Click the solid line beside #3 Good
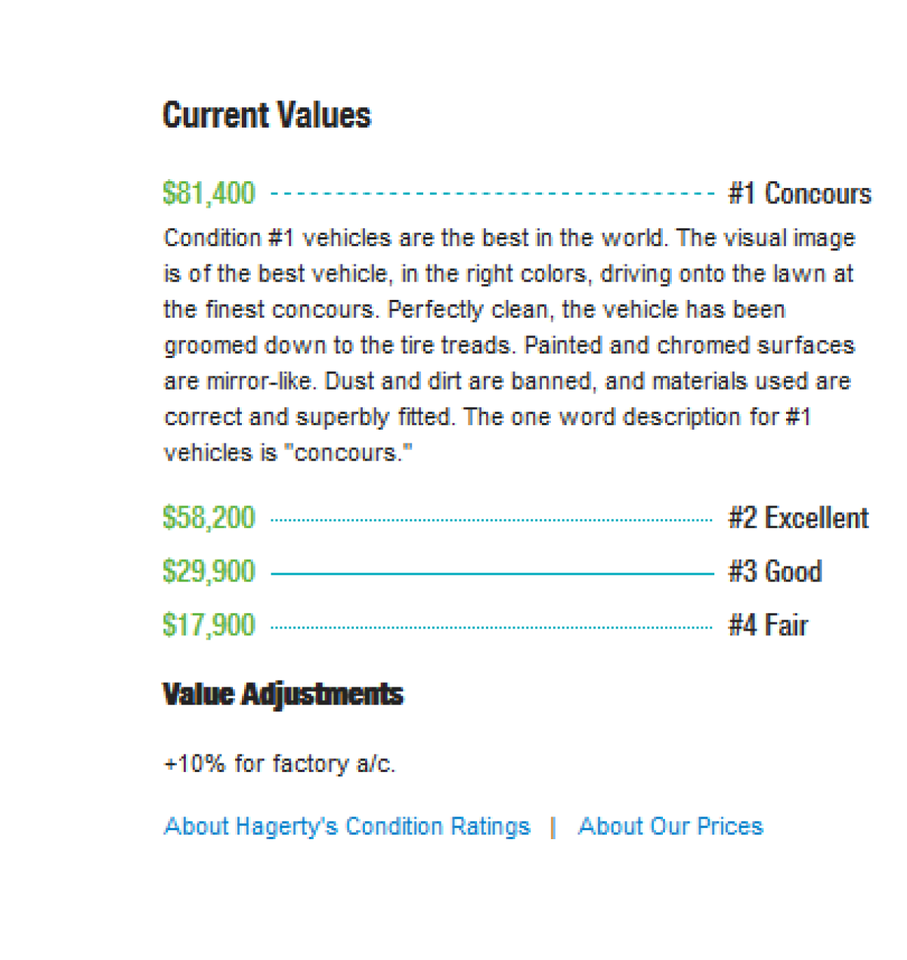The width and height of the screenshot is (907, 960). click(491, 574)
